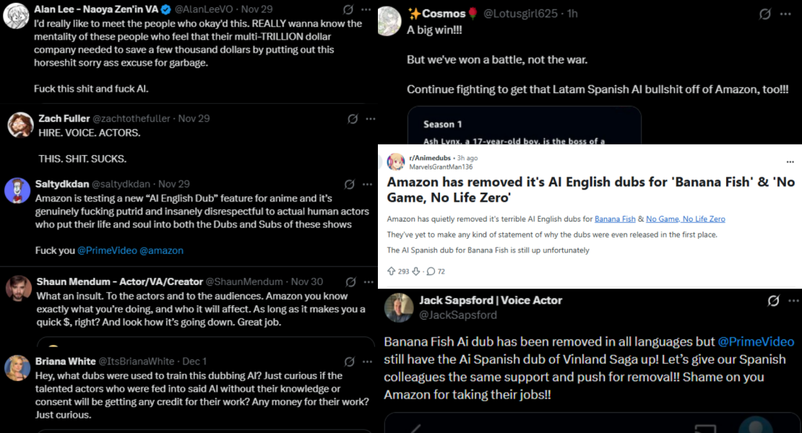Click Grok icon on Alan Lee's tweet
This screenshot has height=433, width=802.
[x=348, y=10]
